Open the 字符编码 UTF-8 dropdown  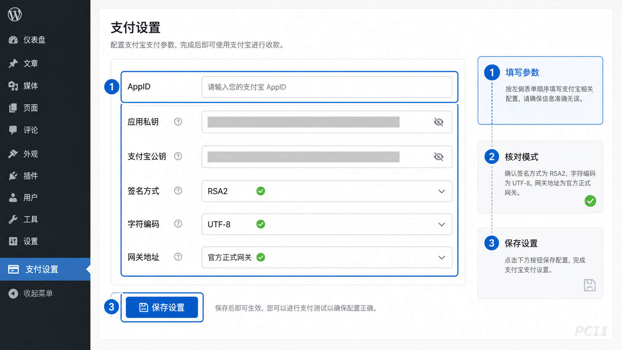pos(327,224)
